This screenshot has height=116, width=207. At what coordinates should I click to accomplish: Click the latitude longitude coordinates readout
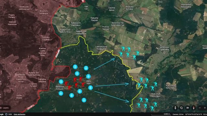[x=193, y=114]
